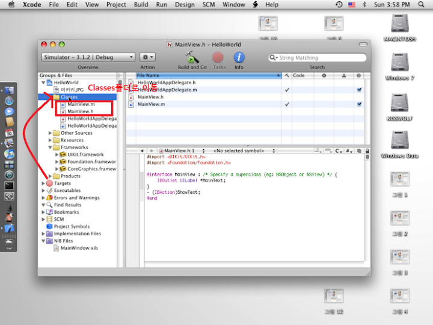433x325 pixels.
Task: Sort by the File Name column header
Action: tap(209, 75)
